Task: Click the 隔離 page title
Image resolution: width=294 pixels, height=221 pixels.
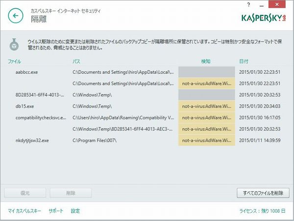Action: (39, 19)
